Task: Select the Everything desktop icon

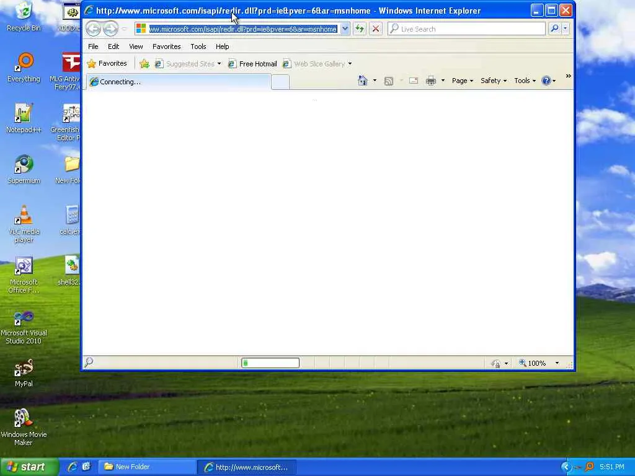Action: 24,67
